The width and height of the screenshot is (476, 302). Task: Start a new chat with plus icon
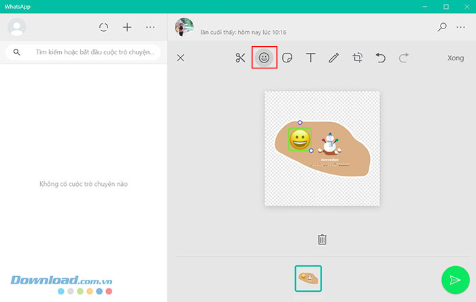coord(127,27)
